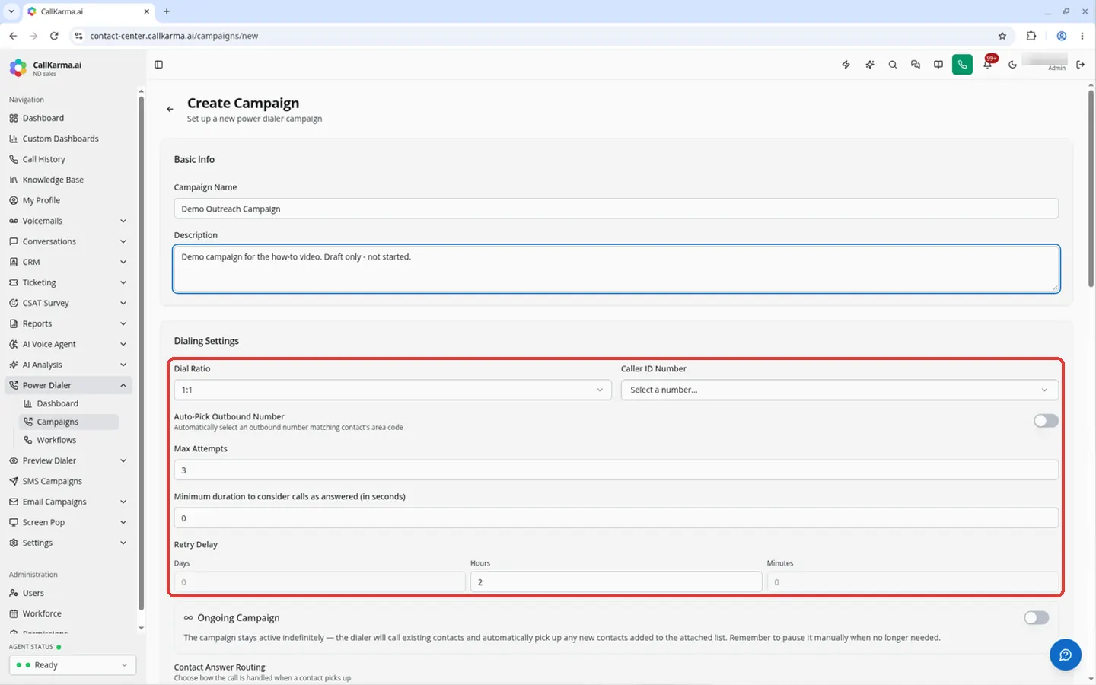This screenshot has width=1096, height=685.
Task: Bookmark this page with the star icon
Action: point(1002,36)
